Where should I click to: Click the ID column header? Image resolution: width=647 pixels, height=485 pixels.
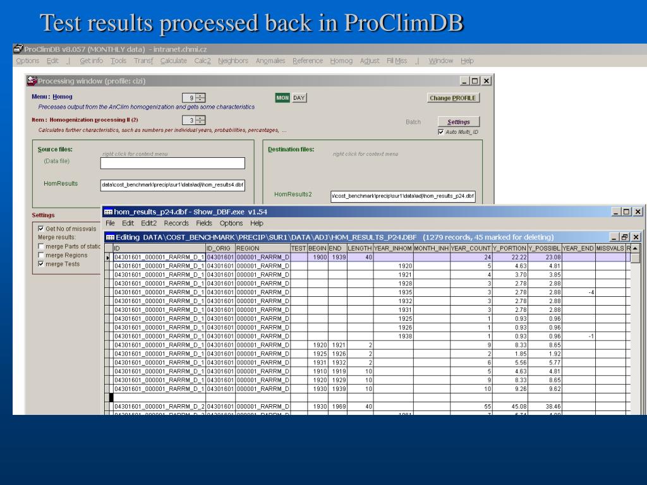pos(159,248)
